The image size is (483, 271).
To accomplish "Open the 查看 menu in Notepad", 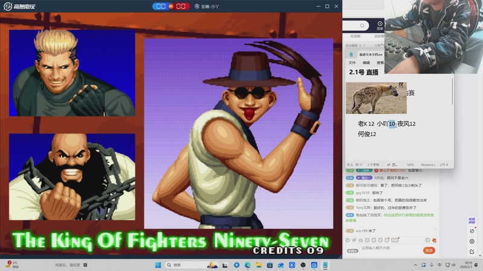I will [380, 63].
